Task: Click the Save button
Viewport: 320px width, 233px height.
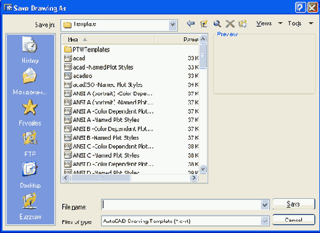Action: pyautogui.click(x=294, y=204)
